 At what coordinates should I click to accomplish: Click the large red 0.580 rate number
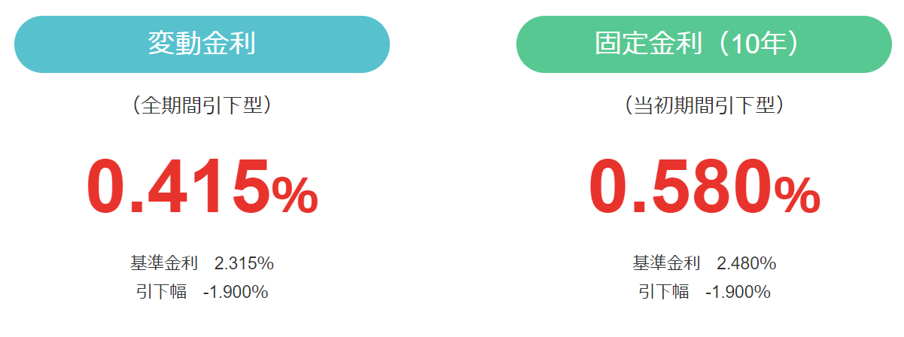click(x=680, y=186)
